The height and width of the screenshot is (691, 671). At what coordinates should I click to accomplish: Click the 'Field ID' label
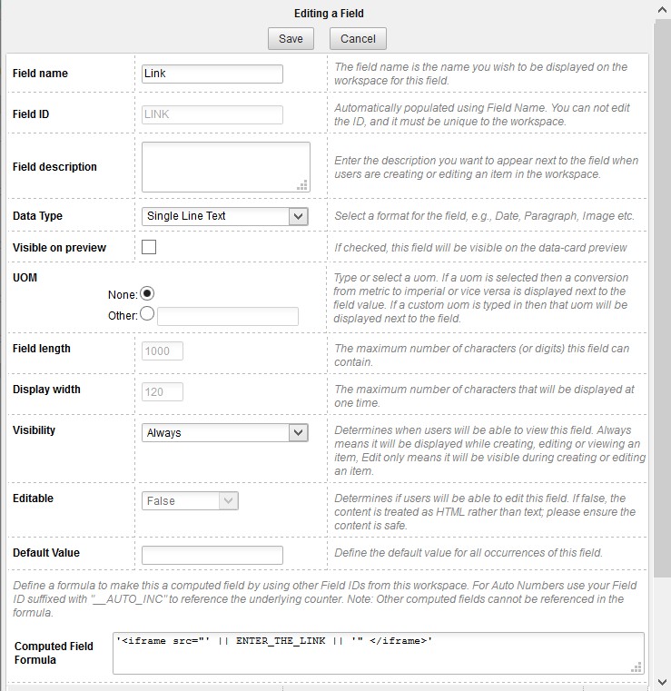[x=31, y=114]
